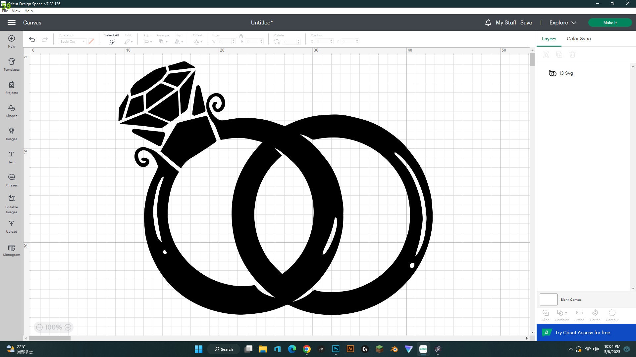Screen dimensions: 636x357
Task: Open the Upload panel
Action: pos(11,226)
